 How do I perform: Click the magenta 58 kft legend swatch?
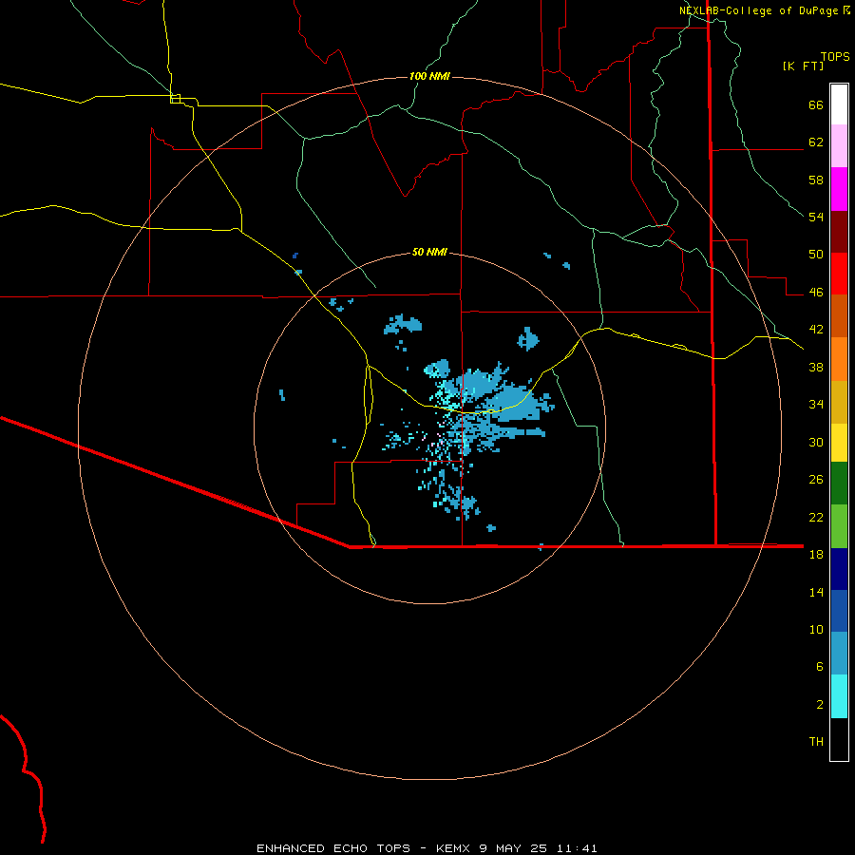point(839,189)
